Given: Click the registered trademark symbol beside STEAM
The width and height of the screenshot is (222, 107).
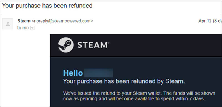Looking at the screenshot, I should 109,43.
